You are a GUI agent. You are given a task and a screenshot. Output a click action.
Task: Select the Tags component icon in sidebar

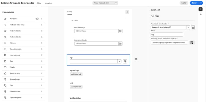pos(5,86)
